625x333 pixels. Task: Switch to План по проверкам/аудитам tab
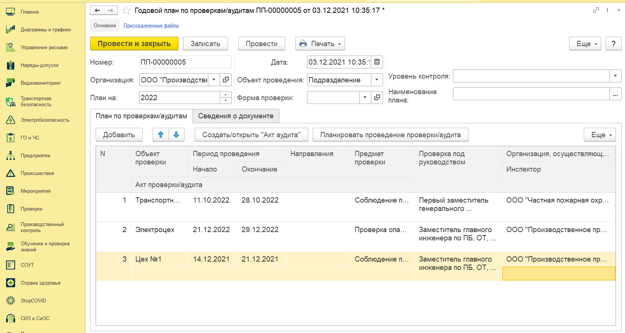tap(141, 116)
